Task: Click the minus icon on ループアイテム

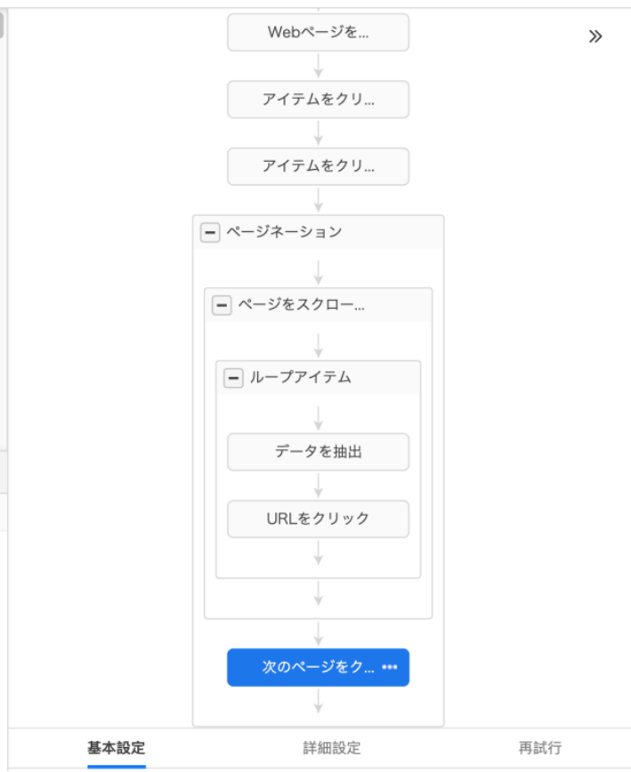Action: tap(234, 376)
